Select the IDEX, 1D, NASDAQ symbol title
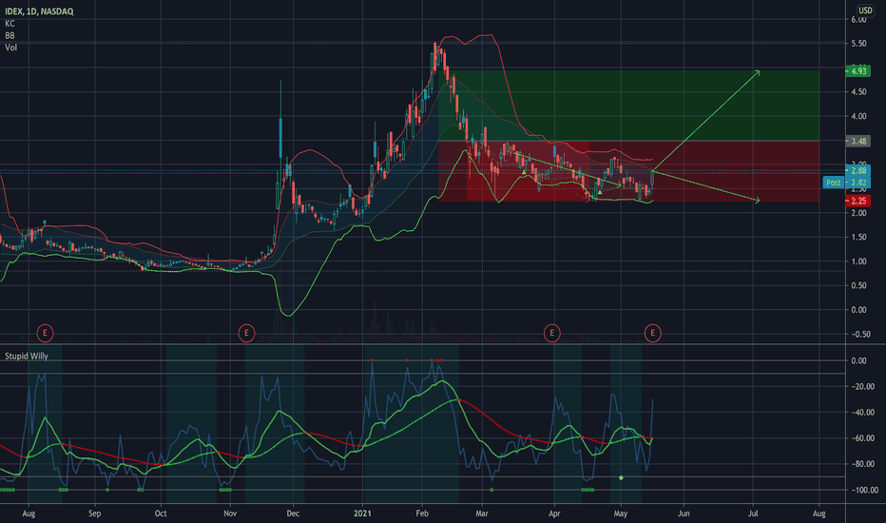The image size is (886, 523). pyautogui.click(x=39, y=11)
